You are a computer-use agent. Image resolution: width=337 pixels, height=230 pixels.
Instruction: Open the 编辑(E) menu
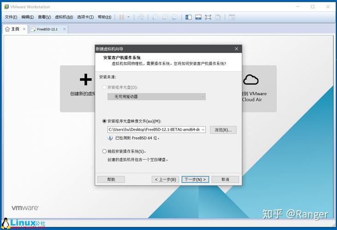pyautogui.click(x=28, y=17)
